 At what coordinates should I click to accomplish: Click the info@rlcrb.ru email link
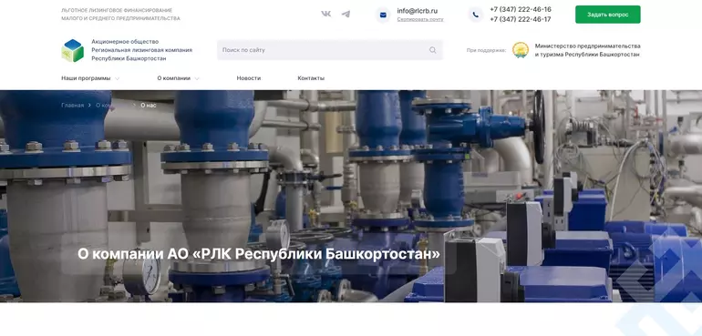[418, 11]
